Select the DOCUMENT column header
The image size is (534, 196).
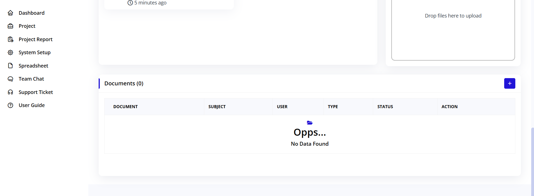tap(125, 107)
